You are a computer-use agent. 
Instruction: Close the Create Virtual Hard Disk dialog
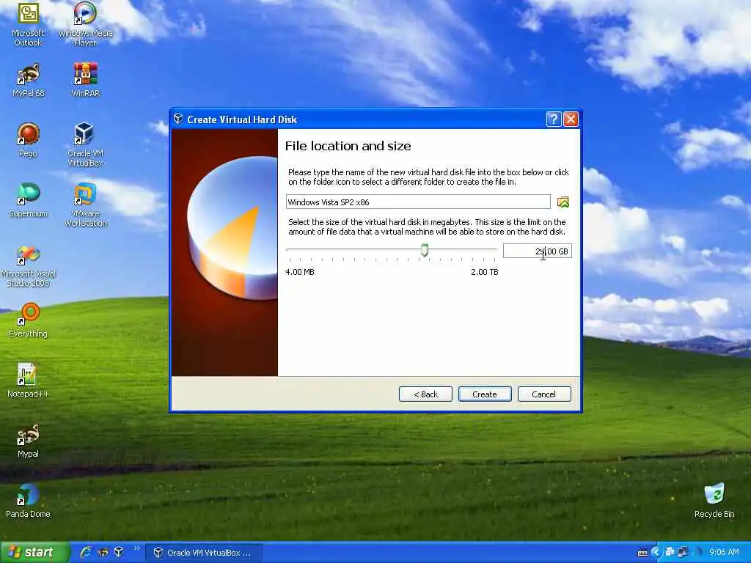coord(571,119)
